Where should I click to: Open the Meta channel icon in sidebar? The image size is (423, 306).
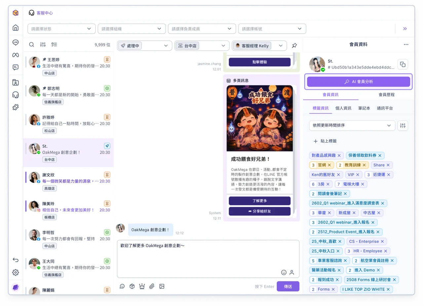coord(16,55)
